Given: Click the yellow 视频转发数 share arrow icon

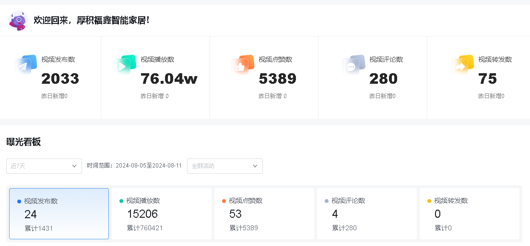Looking at the screenshot, I should [463, 65].
